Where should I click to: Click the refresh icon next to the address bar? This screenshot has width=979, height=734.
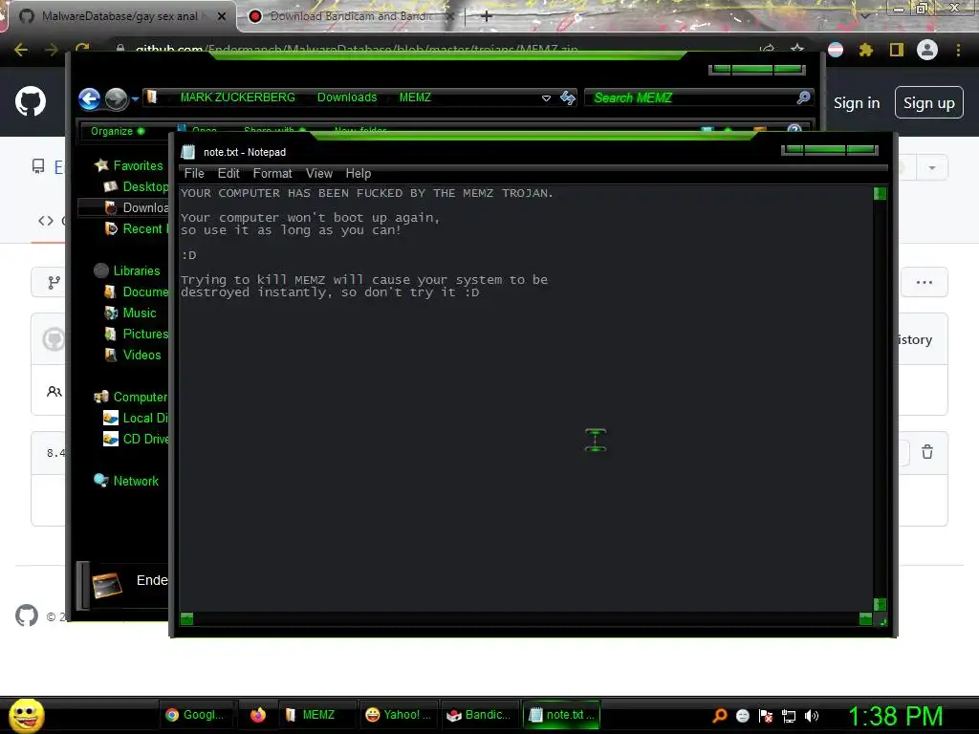(568, 97)
